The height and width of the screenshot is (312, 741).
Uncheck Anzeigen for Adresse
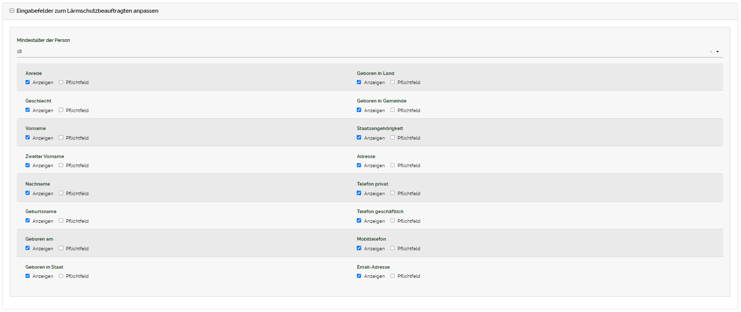point(359,165)
